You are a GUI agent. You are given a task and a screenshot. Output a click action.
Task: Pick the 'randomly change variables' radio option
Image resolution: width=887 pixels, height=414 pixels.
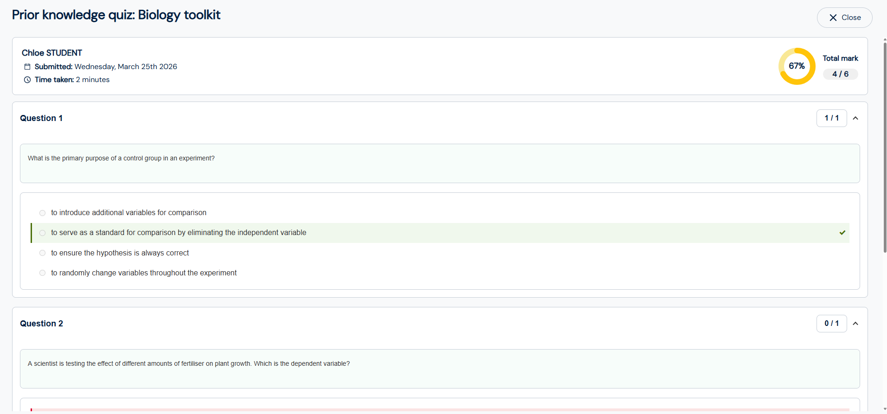(x=43, y=273)
